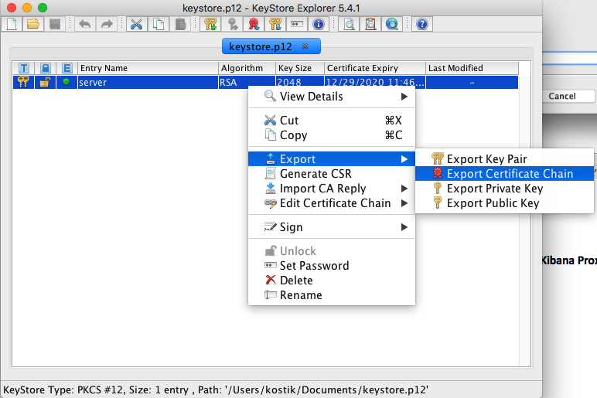The width and height of the screenshot is (597, 398).
Task: Select Export Certificate Chain
Action: 504,174
